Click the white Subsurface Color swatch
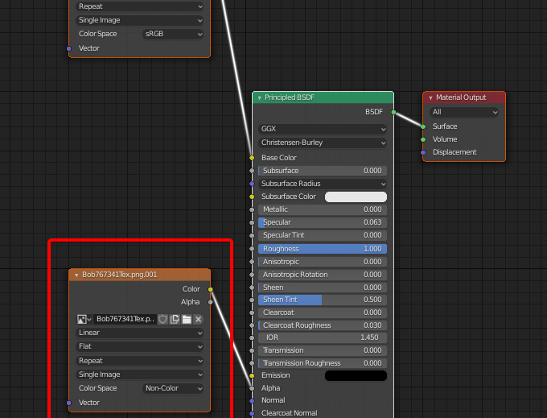 [356, 197]
